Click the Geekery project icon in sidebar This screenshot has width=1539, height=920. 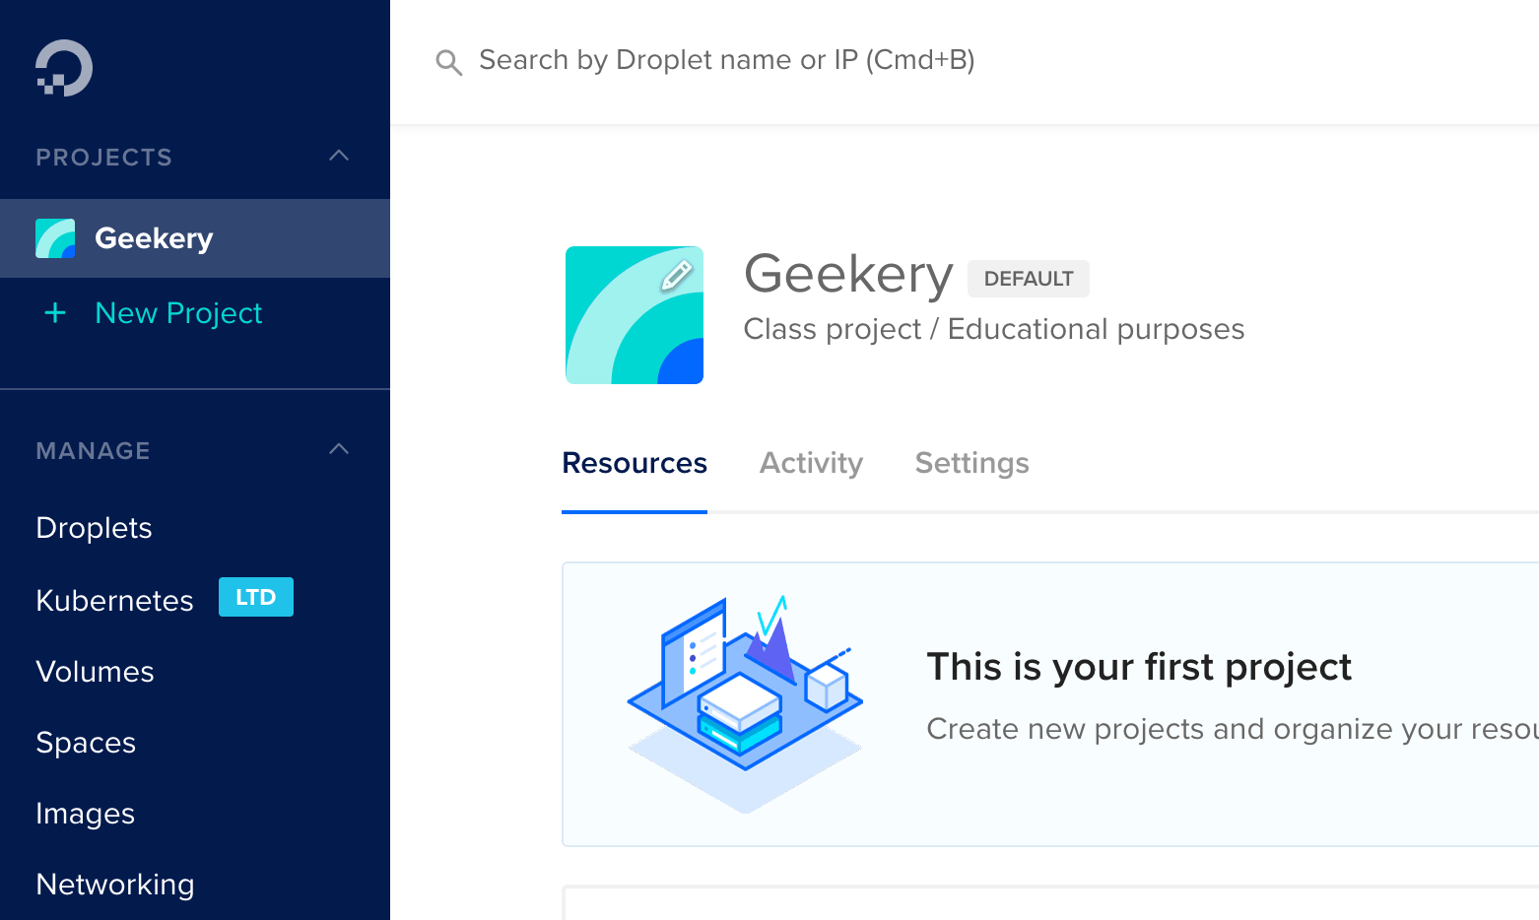55,238
